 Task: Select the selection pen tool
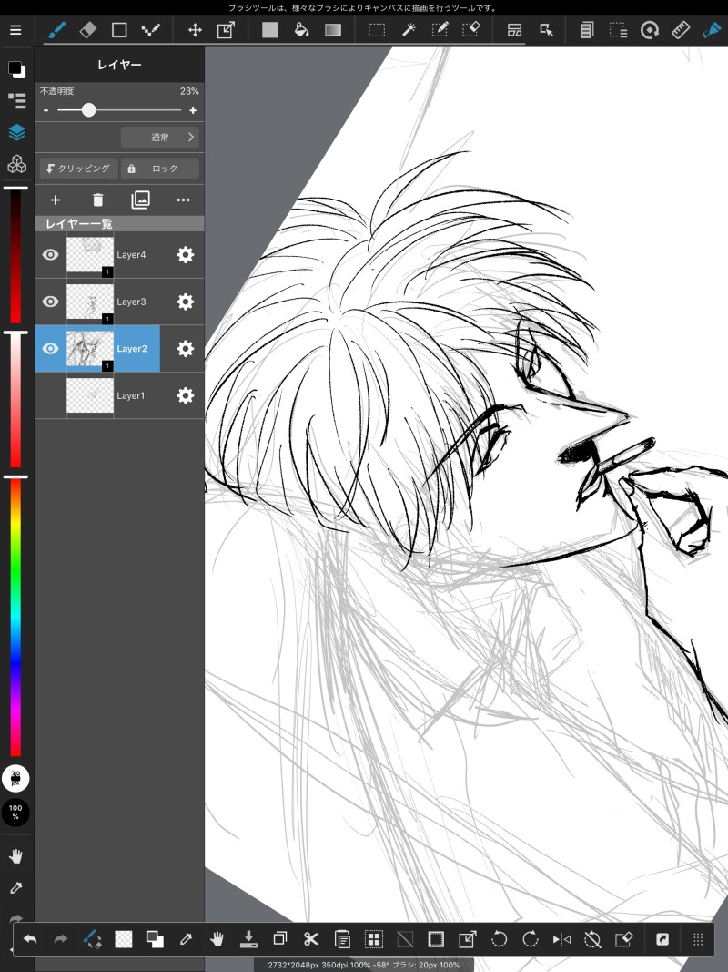point(440,30)
